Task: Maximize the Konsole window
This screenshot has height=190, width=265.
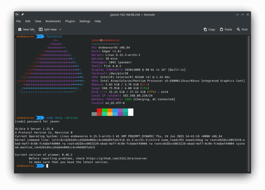Action: pos(242,14)
